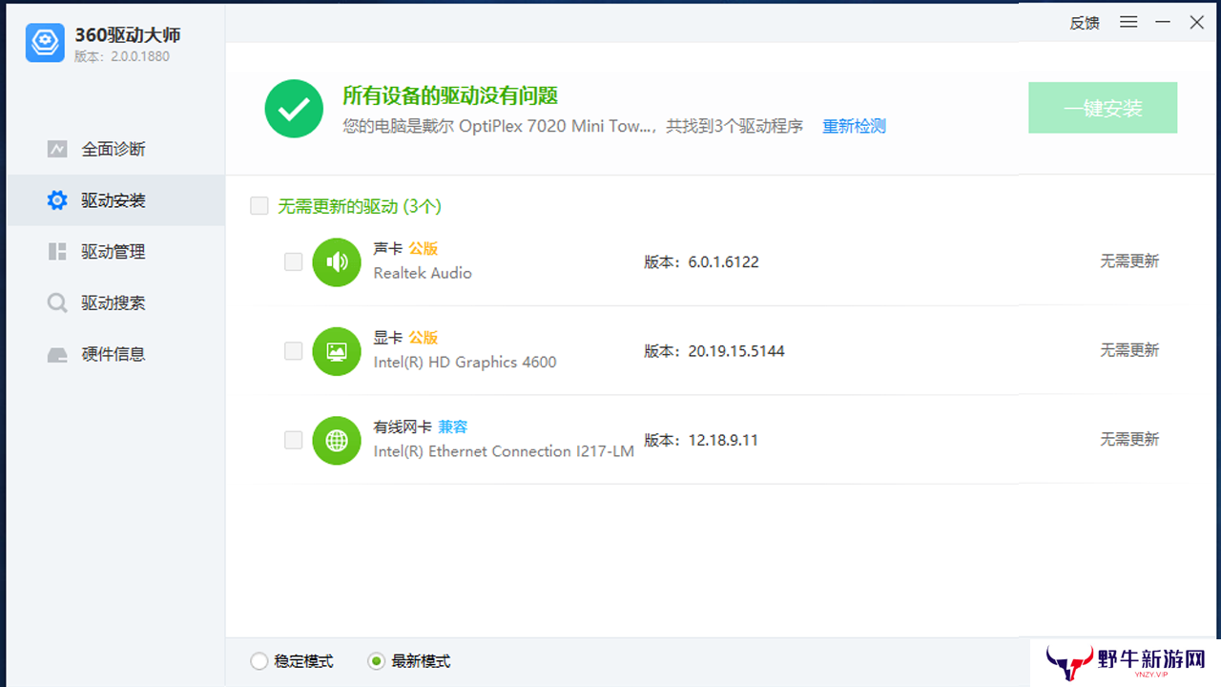This screenshot has width=1221, height=687.
Task: Tick the 声卡 Realtek Audio checkbox
Action: click(x=294, y=261)
